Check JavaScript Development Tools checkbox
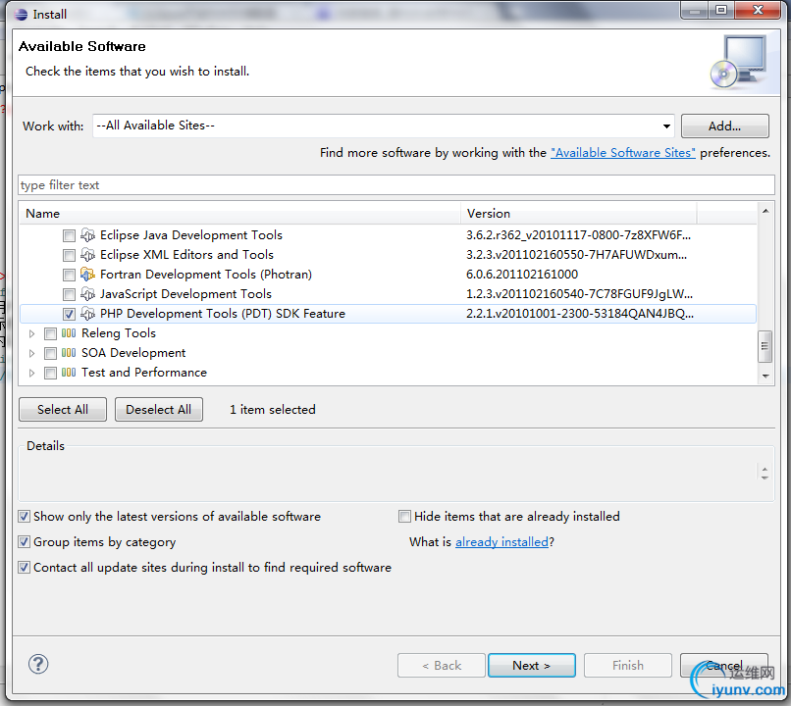 click(x=69, y=294)
